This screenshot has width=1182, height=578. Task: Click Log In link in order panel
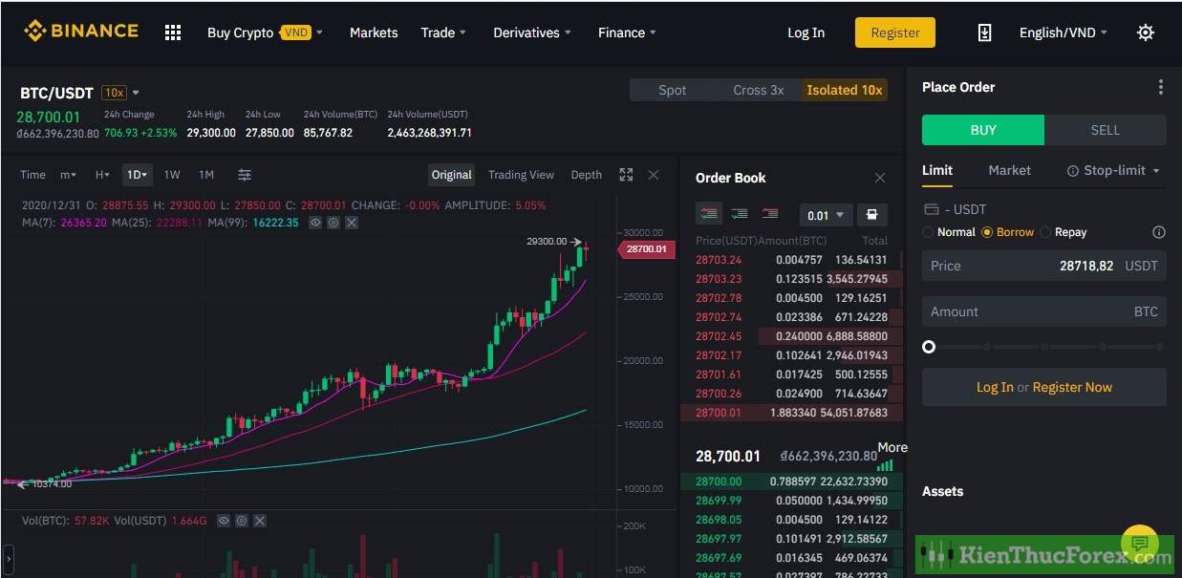coord(995,387)
